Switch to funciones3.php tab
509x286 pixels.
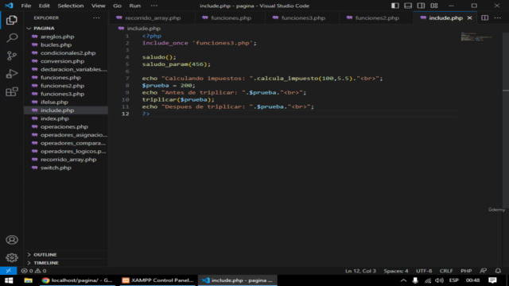tap(302, 17)
